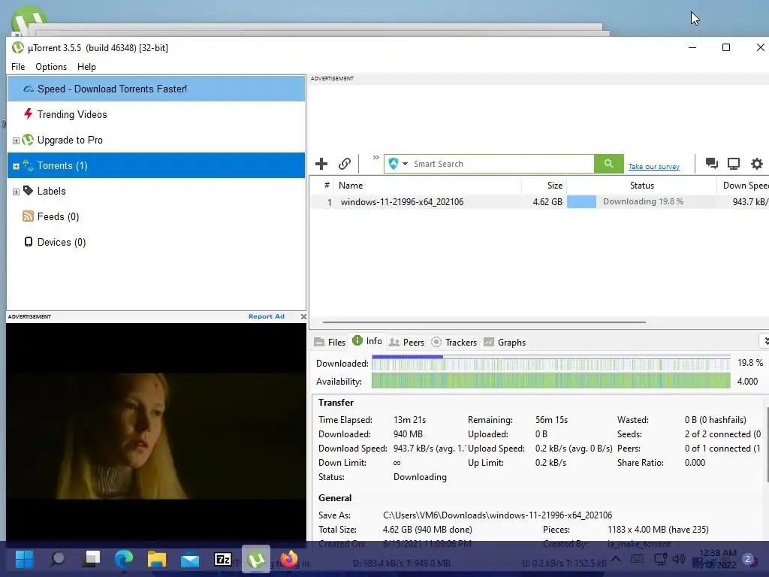This screenshot has height=577, width=769.
Task: Click the chat bubbles toolbar icon
Action: [712, 163]
